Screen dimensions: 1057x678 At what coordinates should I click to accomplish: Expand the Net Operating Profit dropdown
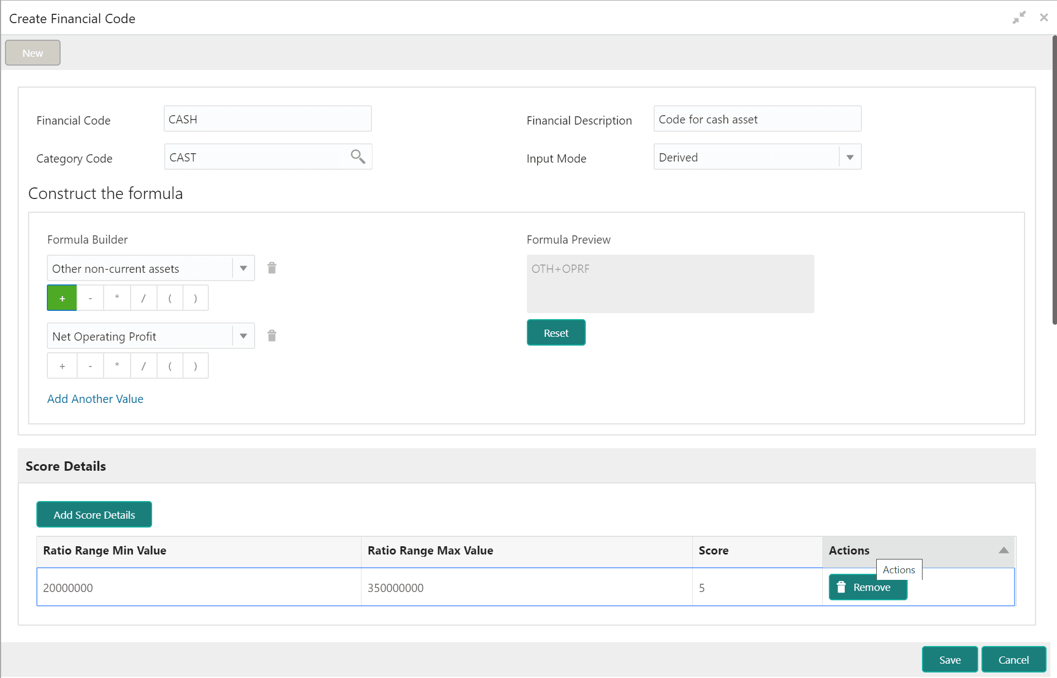[243, 336]
